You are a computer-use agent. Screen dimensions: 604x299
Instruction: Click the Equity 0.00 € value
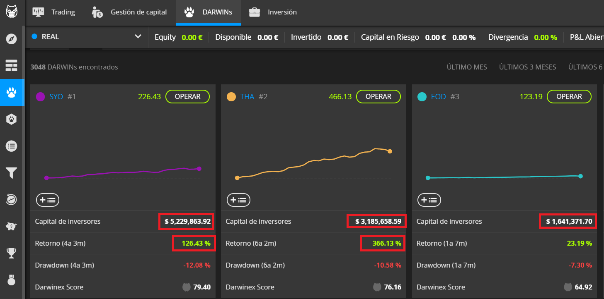click(x=192, y=37)
